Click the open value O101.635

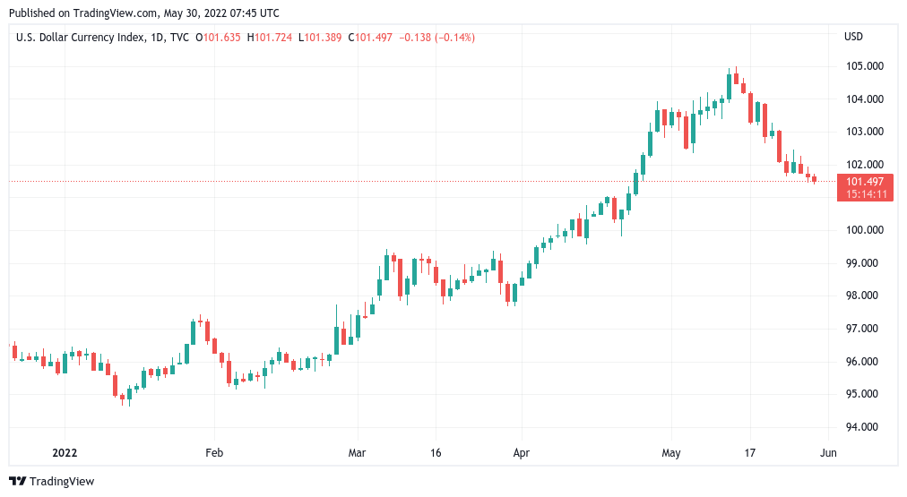219,37
